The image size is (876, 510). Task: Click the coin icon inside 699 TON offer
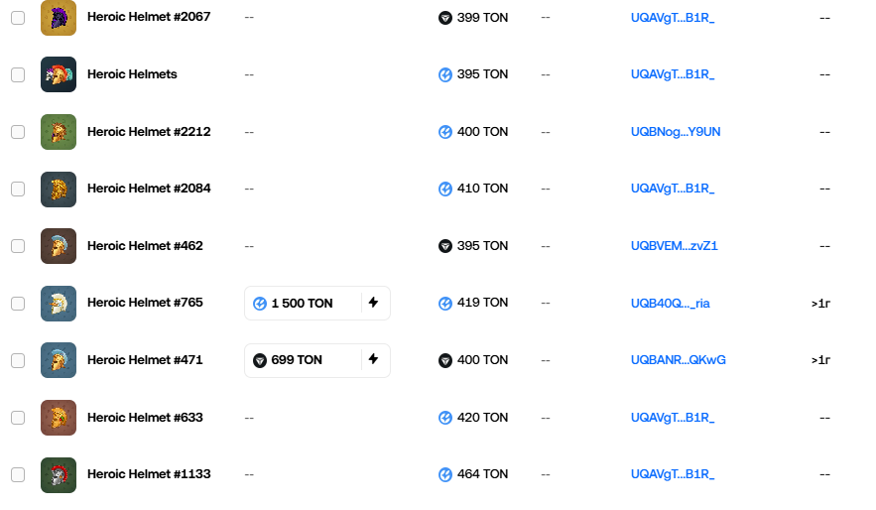click(260, 360)
